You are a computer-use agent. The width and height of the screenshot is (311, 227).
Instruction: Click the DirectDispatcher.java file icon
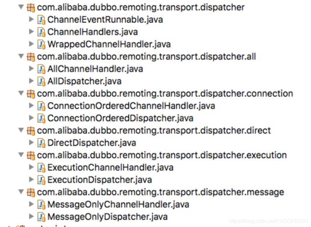click(x=41, y=143)
